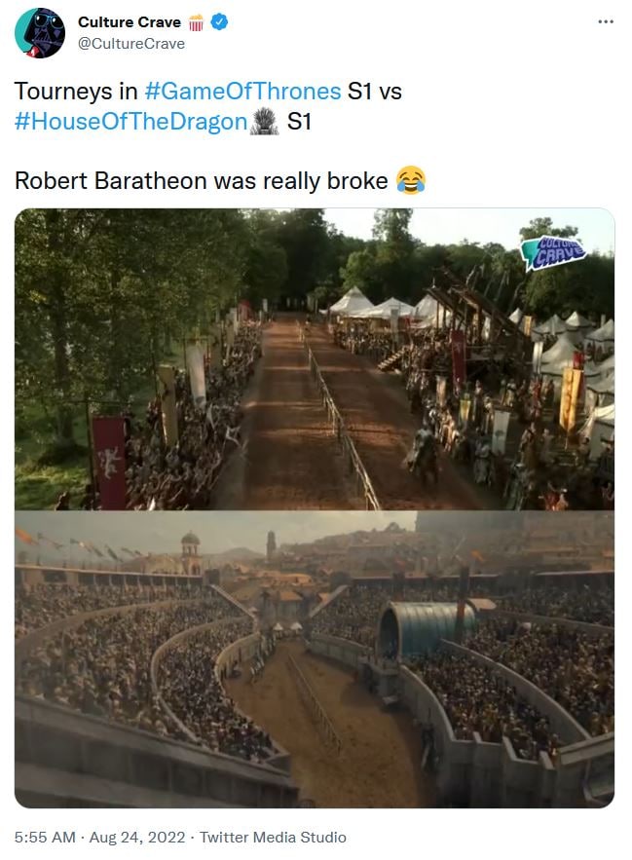
Task: Open the #HouseOfTheDragon hashtag
Action: tap(131, 121)
